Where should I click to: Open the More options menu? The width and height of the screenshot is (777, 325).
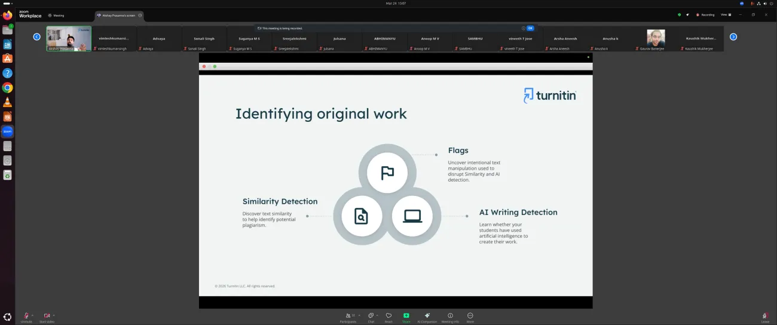470,317
